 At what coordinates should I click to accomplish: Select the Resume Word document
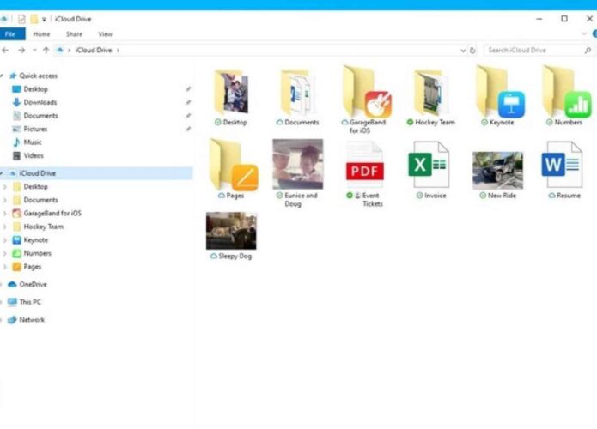point(562,165)
